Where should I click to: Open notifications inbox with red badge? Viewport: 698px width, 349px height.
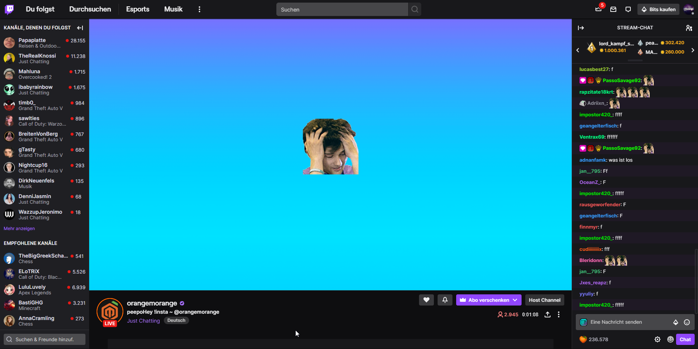[x=598, y=9]
